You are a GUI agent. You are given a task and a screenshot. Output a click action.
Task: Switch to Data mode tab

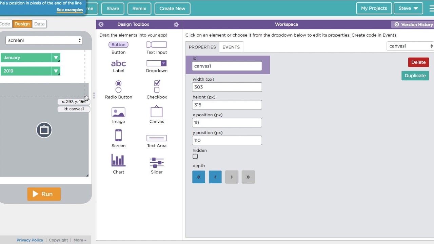click(39, 24)
